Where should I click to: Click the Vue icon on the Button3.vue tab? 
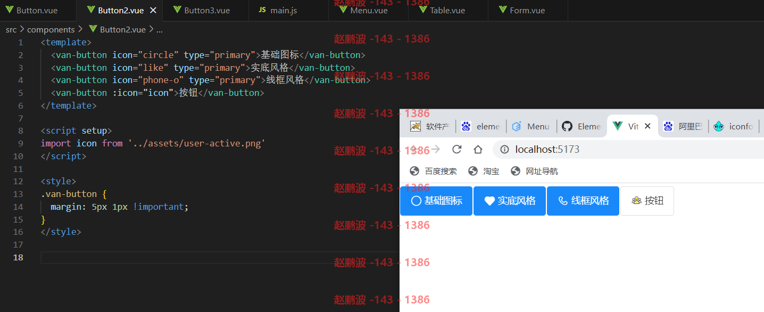(x=177, y=10)
